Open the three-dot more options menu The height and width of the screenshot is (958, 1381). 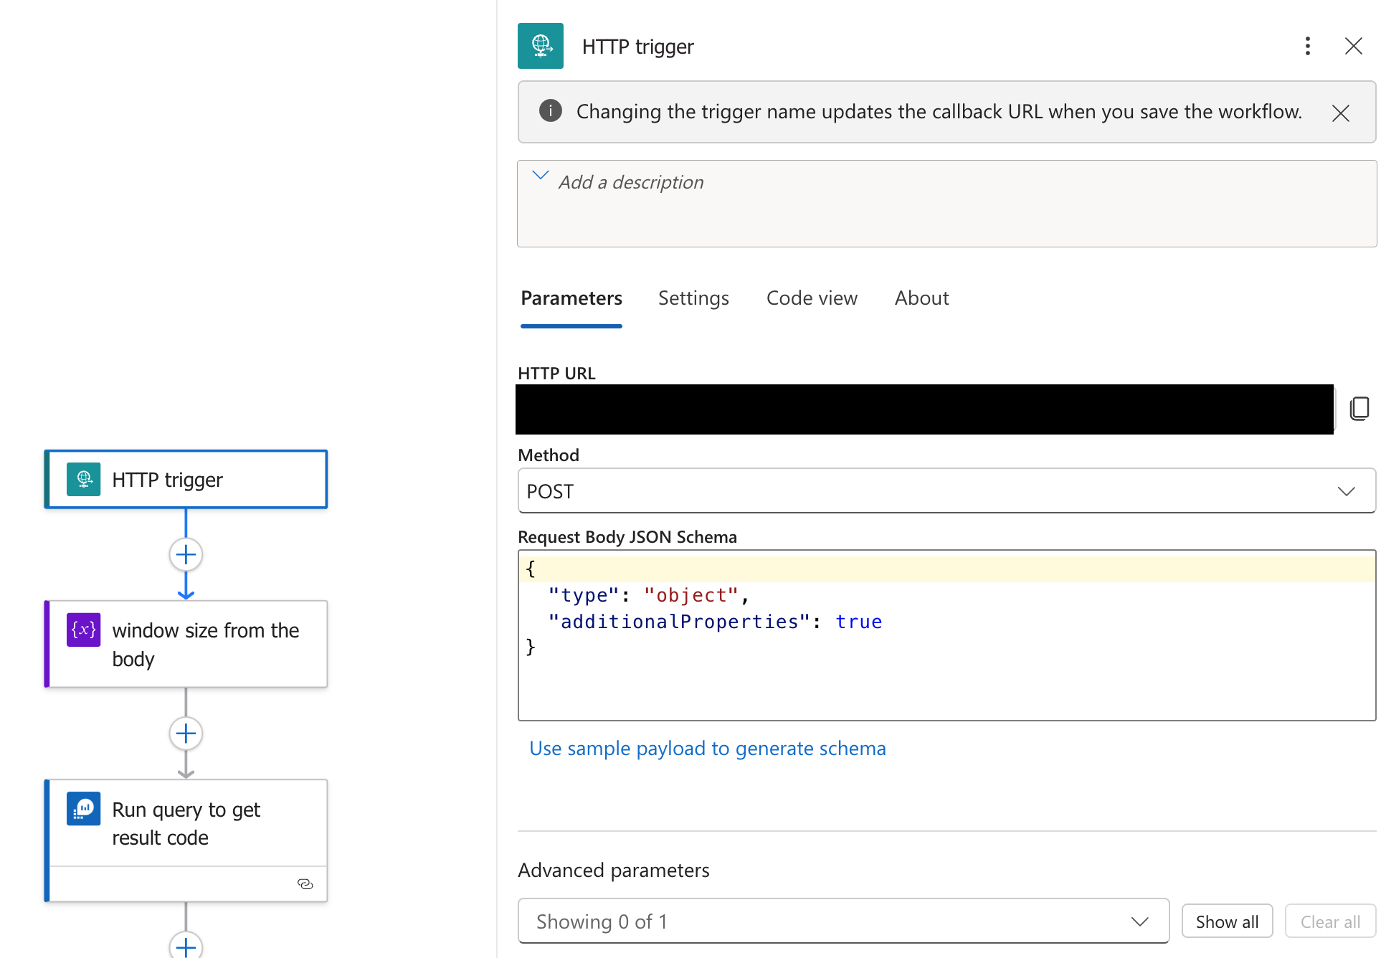click(x=1308, y=46)
